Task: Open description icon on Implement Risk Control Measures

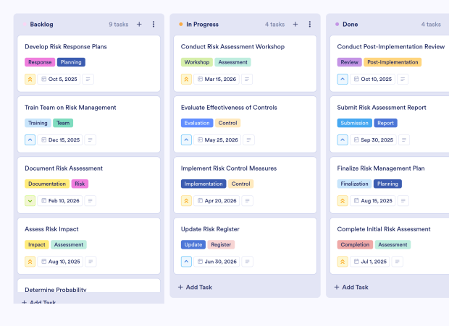Action: tap(248, 201)
